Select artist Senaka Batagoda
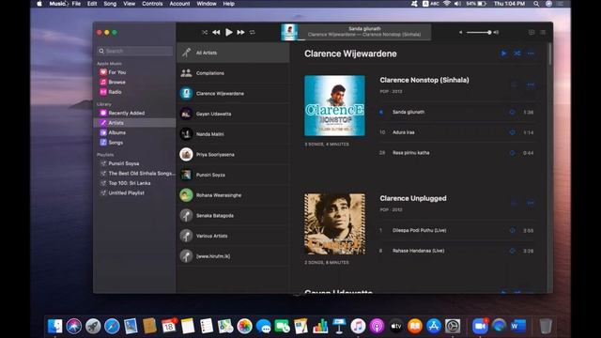The height and width of the screenshot is (338, 601). click(x=233, y=215)
